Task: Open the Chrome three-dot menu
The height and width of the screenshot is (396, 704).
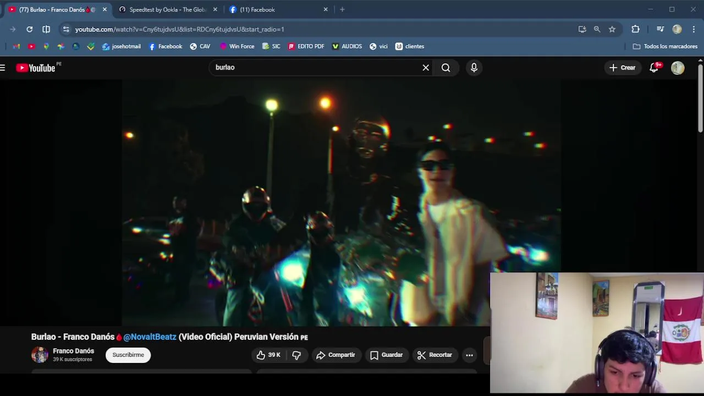Action: (x=694, y=29)
